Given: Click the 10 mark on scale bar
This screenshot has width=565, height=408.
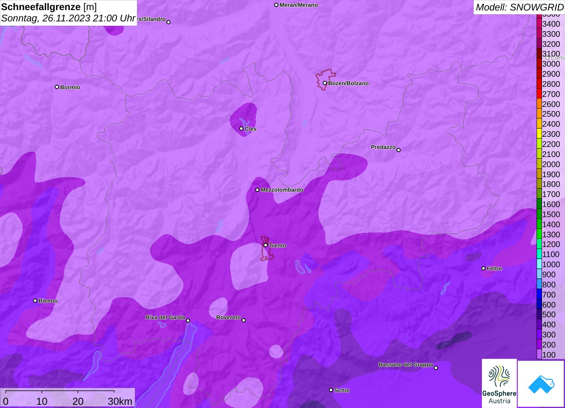Looking at the screenshot, I should pyautogui.click(x=42, y=401).
